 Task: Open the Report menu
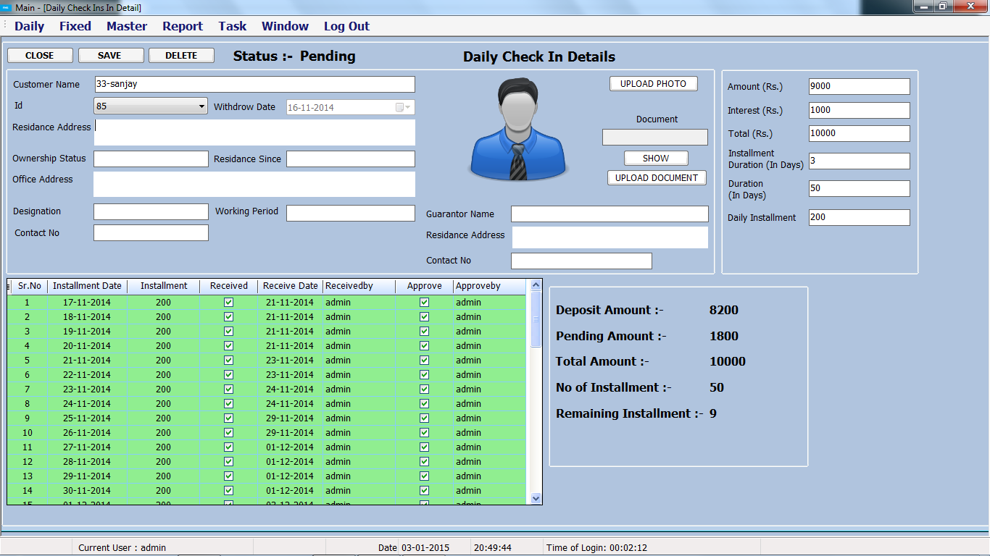click(183, 26)
